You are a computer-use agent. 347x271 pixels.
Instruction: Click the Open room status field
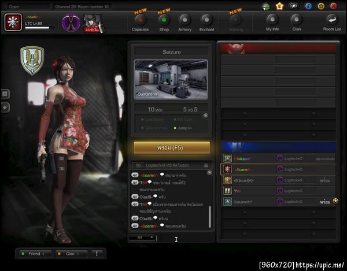[x=28, y=6]
